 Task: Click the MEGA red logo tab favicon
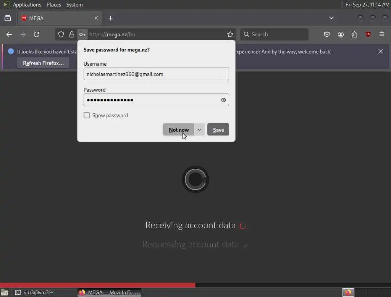[24, 18]
